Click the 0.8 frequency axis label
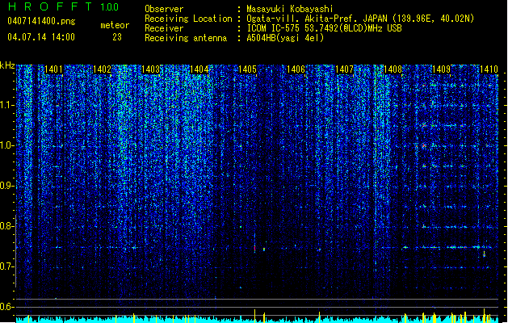508x323 pixels. click(x=6, y=226)
